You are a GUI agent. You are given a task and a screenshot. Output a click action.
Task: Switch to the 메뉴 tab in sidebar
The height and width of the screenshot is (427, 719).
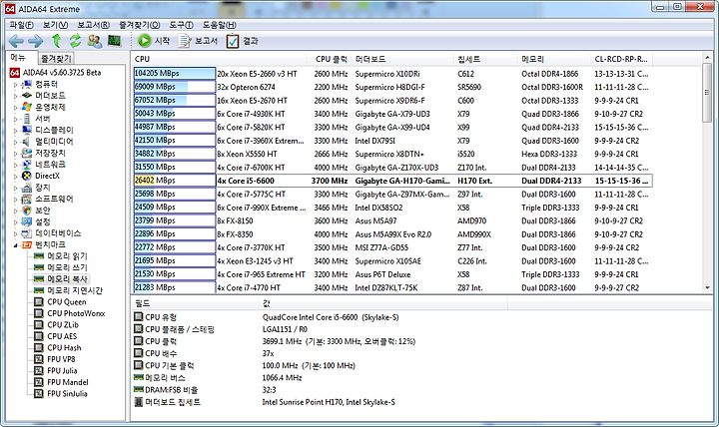click(18, 58)
